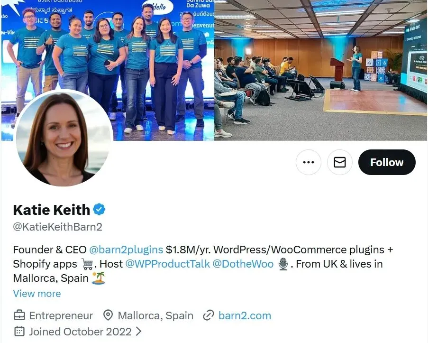The image size is (428, 343).
Task: Click the blue verified badge
Action: point(99,210)
